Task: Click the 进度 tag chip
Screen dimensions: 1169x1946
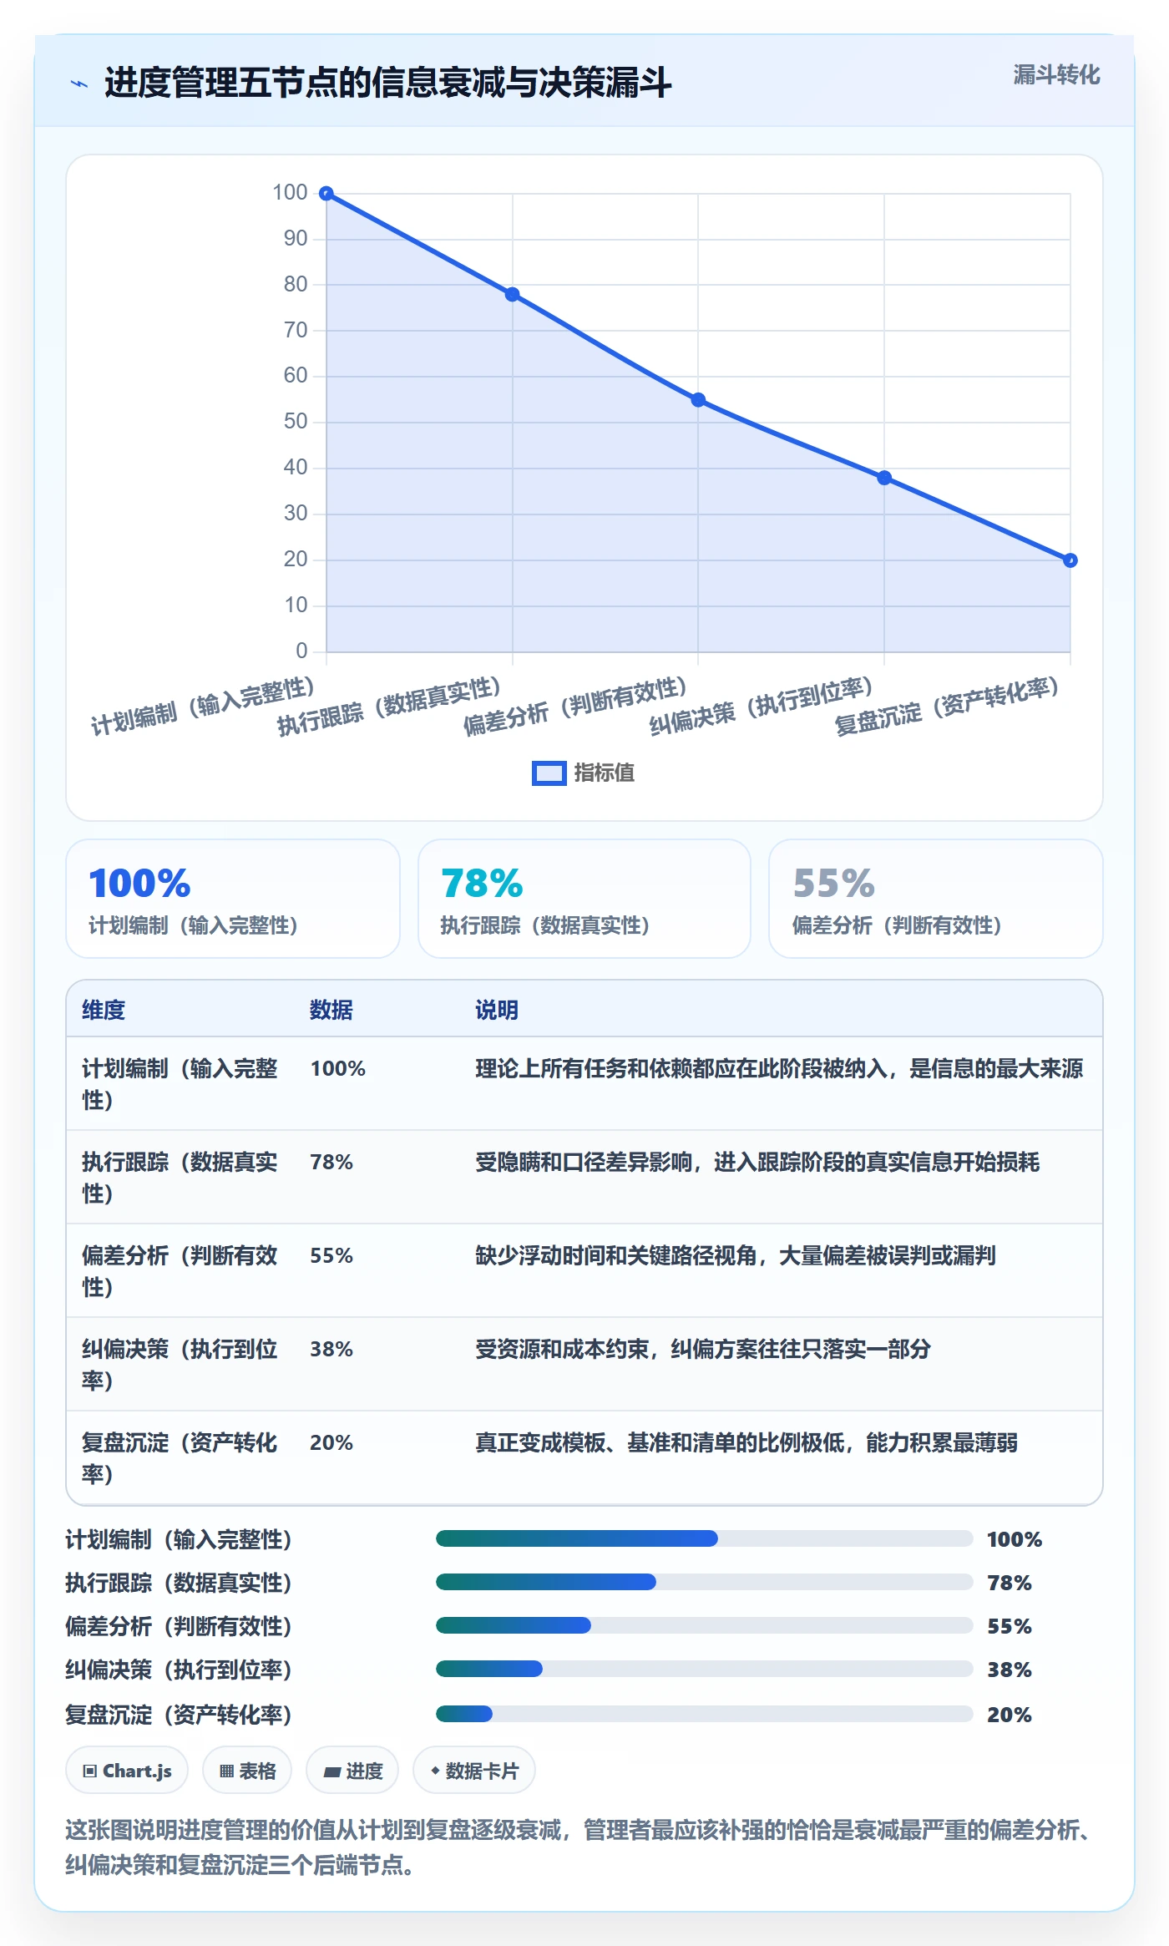Action: coord(352,1771)
